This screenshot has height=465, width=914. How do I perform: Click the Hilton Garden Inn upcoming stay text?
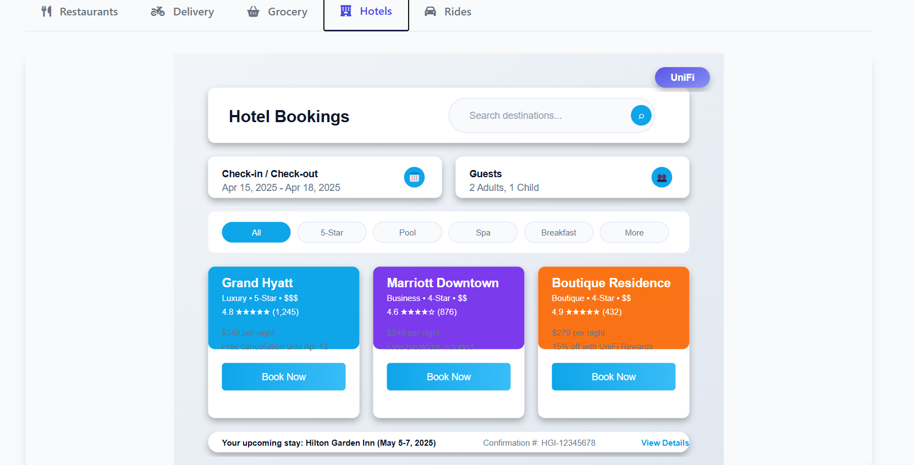pos(329,443)
